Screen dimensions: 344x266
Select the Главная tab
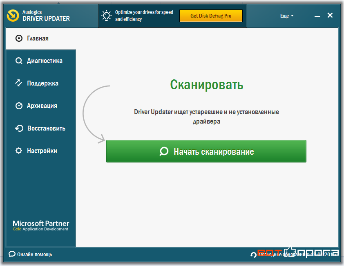tap(41, 38)
